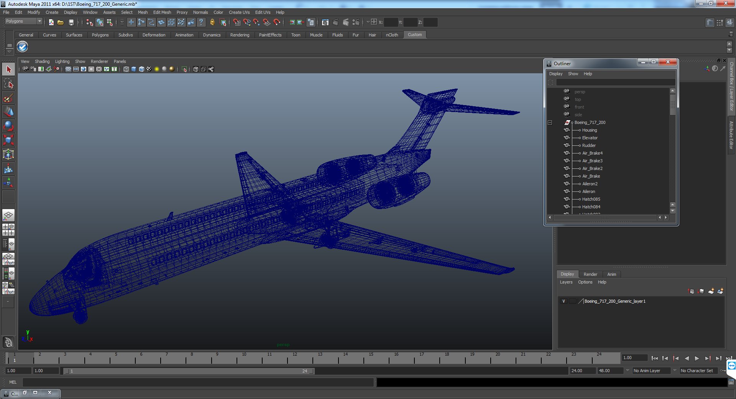The image size is (736, 399).
Task: Open the Mesh menu
Action: pos(143,12)
